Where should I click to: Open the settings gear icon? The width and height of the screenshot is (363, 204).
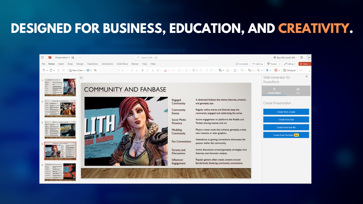click(x=302, y=57)
